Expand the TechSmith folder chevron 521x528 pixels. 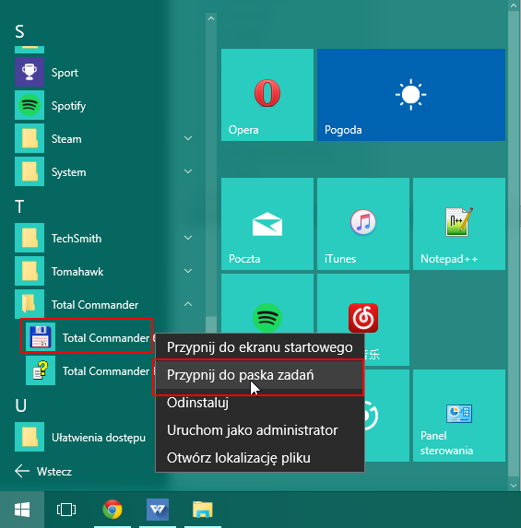(x=188, y=238)
